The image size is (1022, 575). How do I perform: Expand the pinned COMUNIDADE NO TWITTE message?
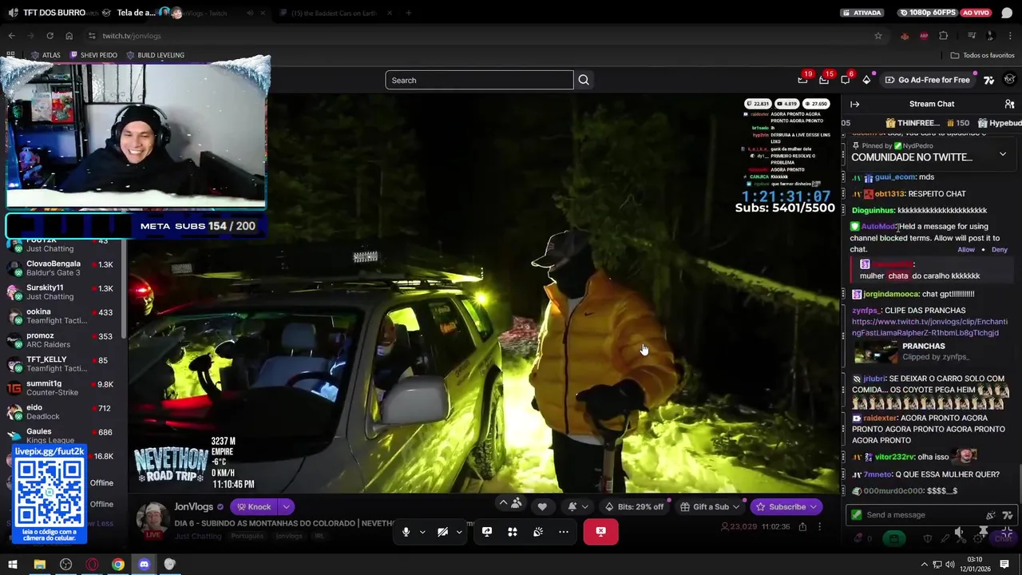click(x=1003, y=153)
